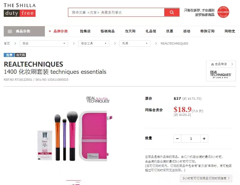
Task: Click the 首页 breadcrumb link
Action: pos(7,43)
